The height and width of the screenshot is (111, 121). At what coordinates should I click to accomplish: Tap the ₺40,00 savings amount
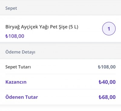tap(107, 82)
